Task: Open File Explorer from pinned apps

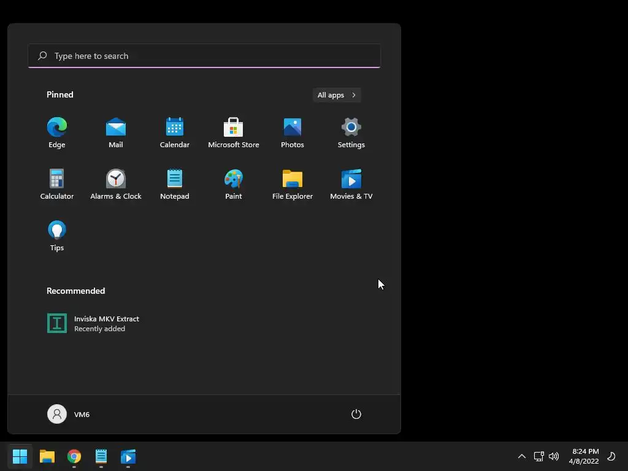Action: pyautogui.click(x=293, y=184)
